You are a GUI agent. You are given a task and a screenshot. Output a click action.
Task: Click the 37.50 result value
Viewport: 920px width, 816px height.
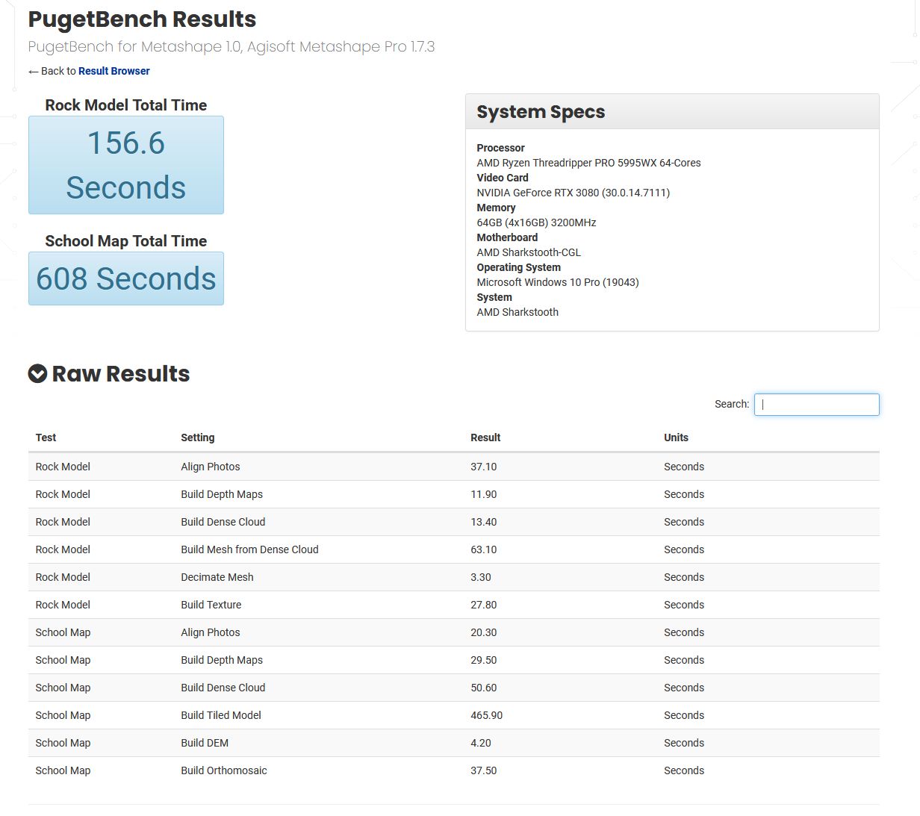(x=484, y=770)
